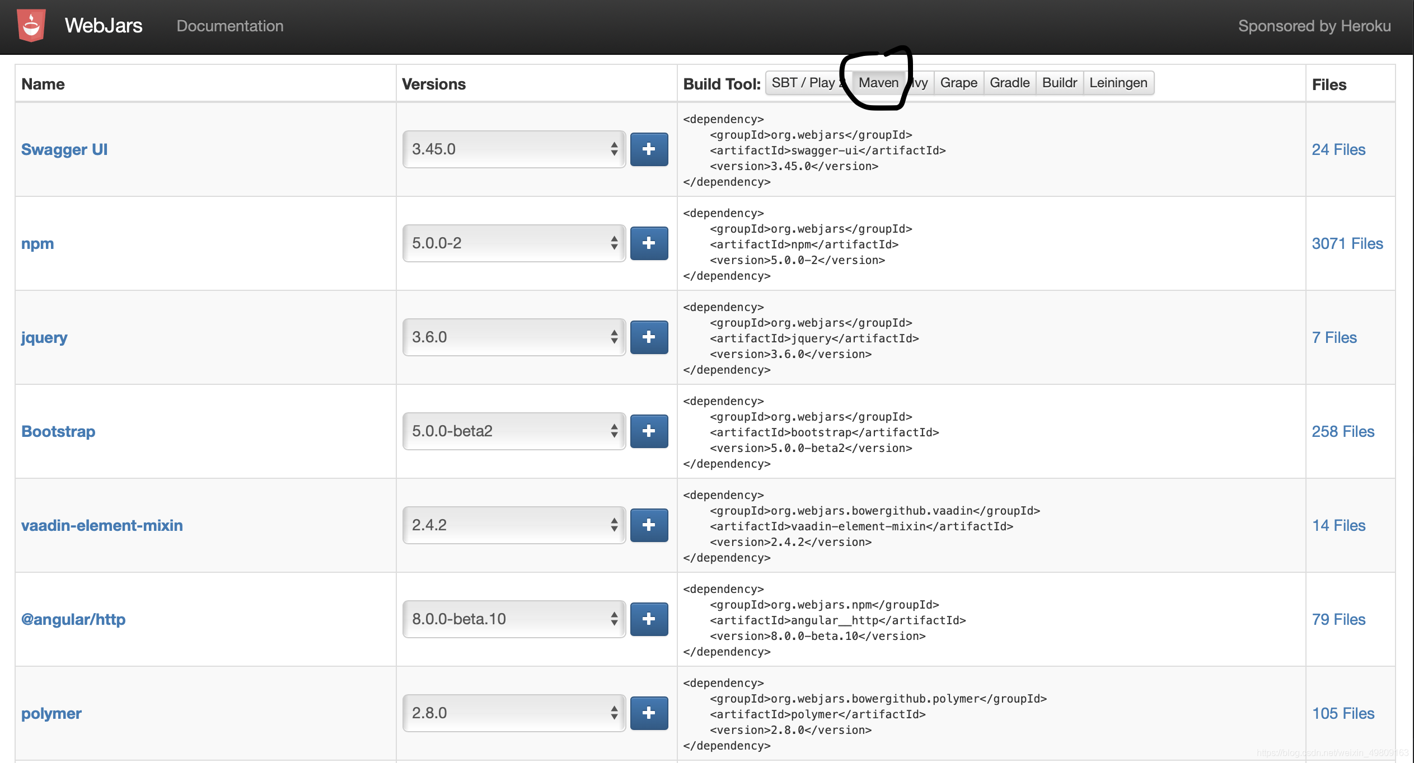Click the Versions column header
Image resolution: width=1414 pixels, height=763 pixels.
[434, 84]
